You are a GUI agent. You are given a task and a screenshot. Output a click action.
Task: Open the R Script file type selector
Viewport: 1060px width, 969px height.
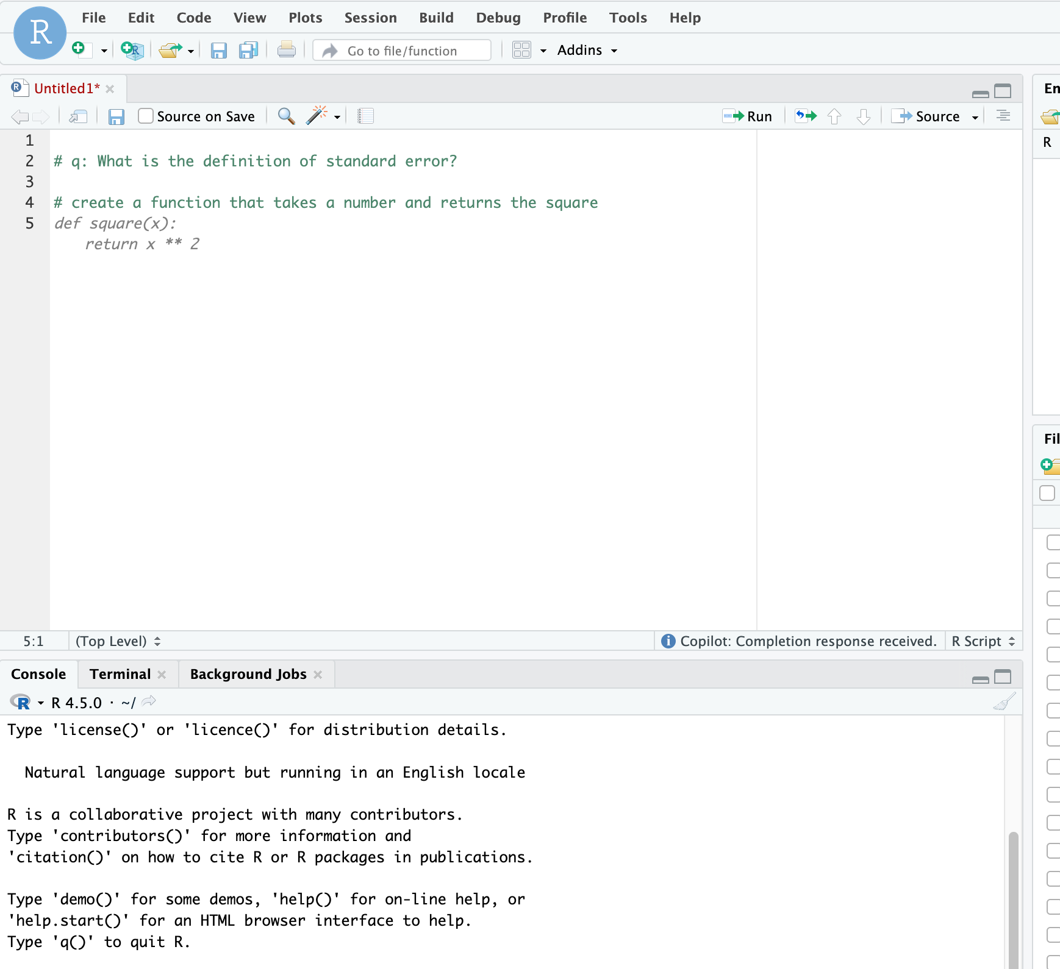[983, 641]
